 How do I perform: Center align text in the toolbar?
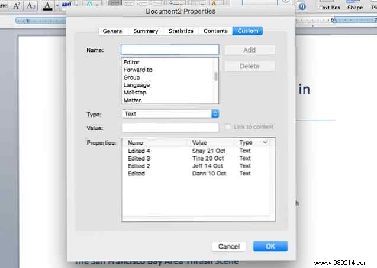tap(129, 3)
